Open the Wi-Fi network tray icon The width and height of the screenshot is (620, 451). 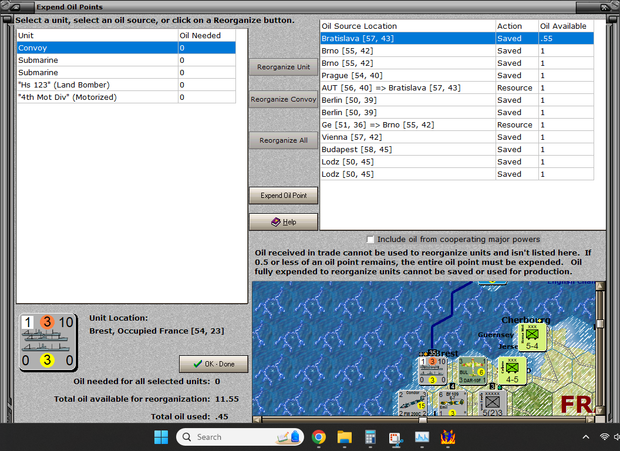tap(604, 437)
